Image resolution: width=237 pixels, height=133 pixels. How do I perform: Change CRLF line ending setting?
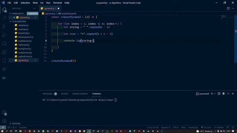click(x=183, y=127)
